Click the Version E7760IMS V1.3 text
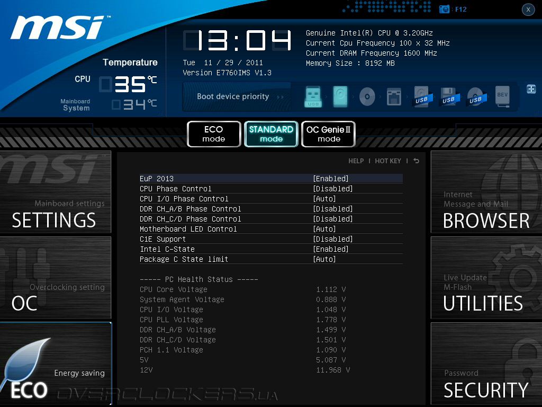542x407 pixels. (x=227, y=73)
